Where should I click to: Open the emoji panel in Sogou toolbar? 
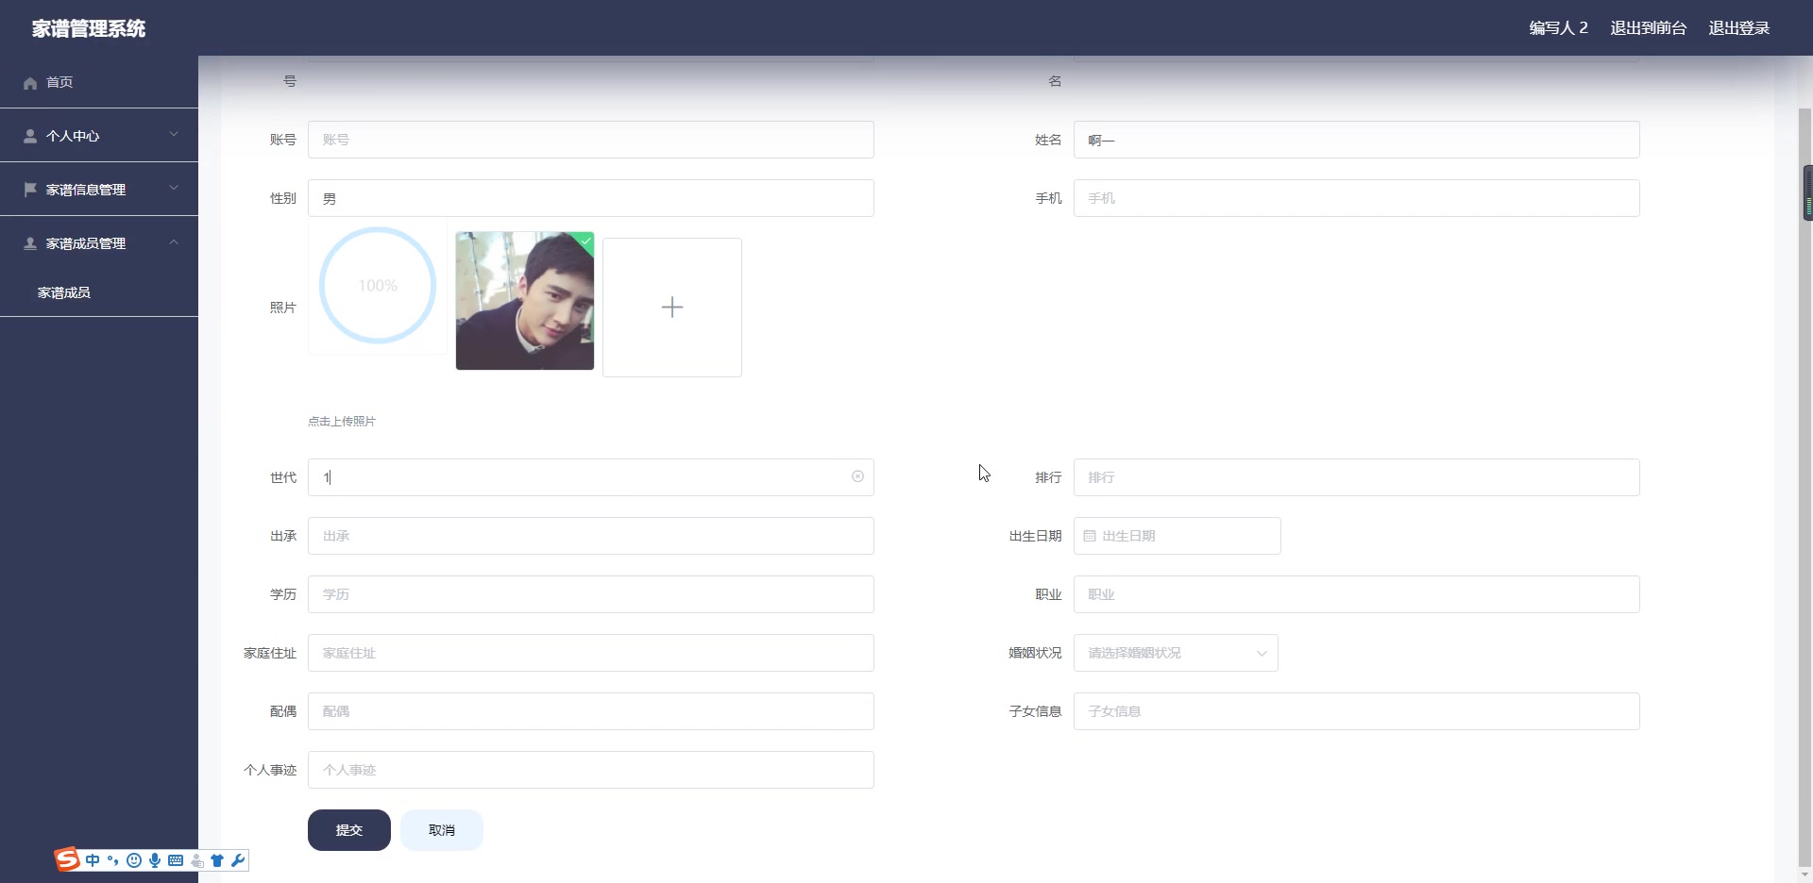coord(134,860)
